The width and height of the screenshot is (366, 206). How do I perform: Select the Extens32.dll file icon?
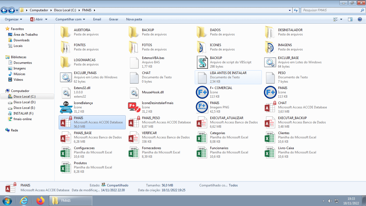tap(66, 92)
